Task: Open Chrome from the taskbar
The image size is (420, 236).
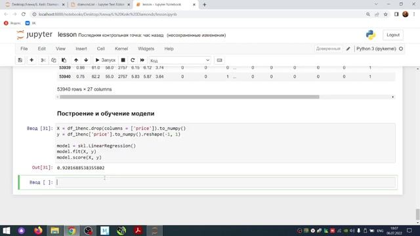Action: pos(72,231)
